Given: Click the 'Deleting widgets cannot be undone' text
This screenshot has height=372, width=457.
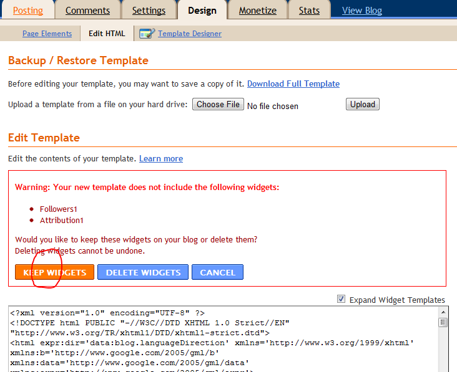Looking at the screenshot, I should coord(80,250).
